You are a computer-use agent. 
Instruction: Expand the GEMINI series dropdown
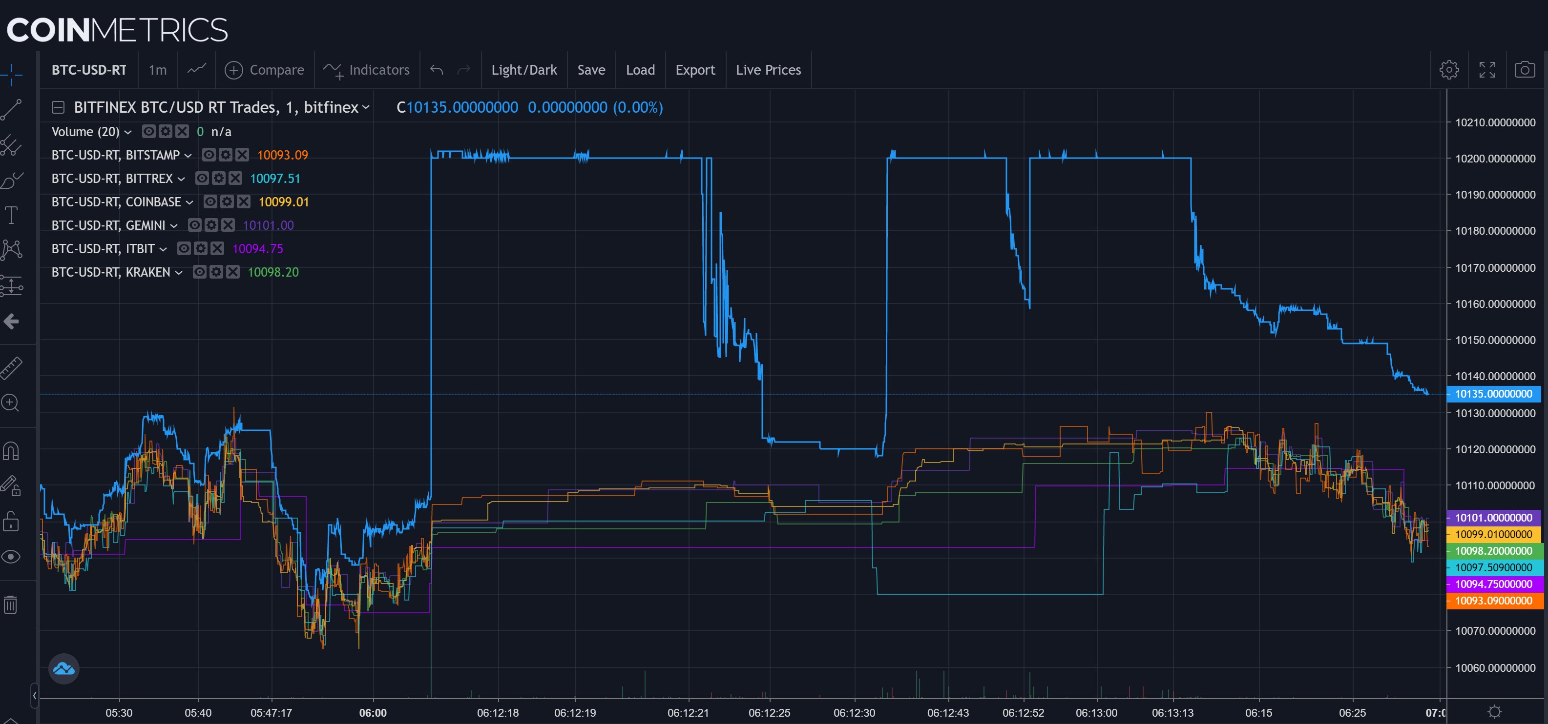(x=174, y=226)
